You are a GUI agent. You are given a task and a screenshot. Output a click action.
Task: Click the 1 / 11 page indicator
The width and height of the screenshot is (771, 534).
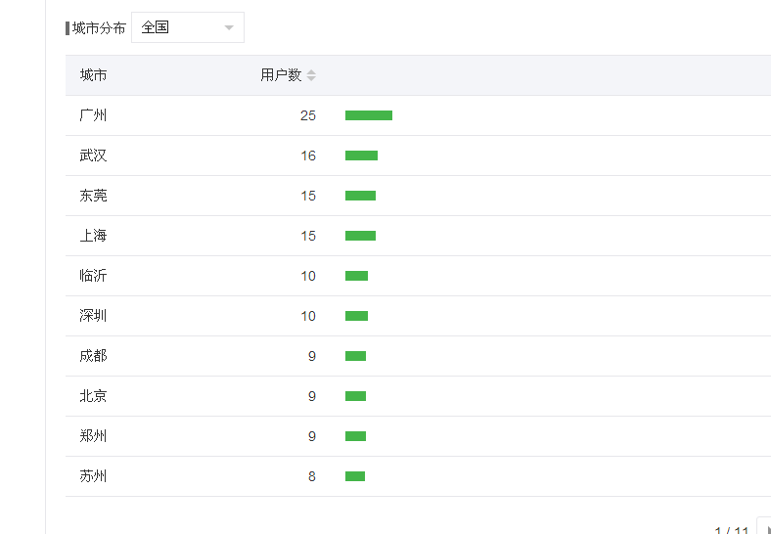[x=731, y=530]
